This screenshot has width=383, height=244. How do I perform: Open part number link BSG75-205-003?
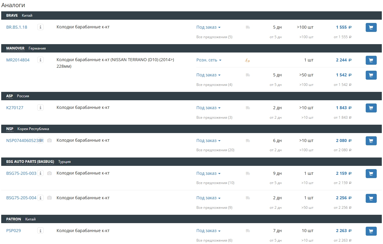21,173
